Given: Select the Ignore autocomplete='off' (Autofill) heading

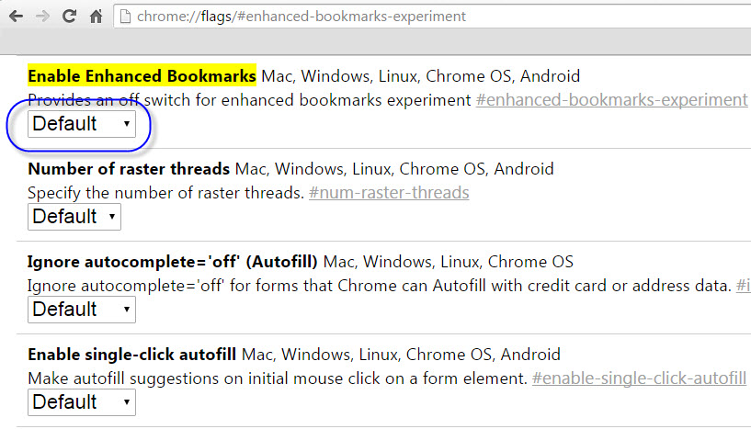Looking at the screenshot, I should [x=173, y=262].
